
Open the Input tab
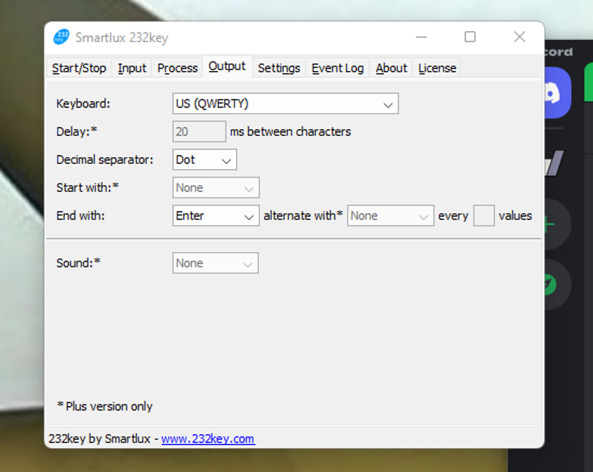(132, 68)
